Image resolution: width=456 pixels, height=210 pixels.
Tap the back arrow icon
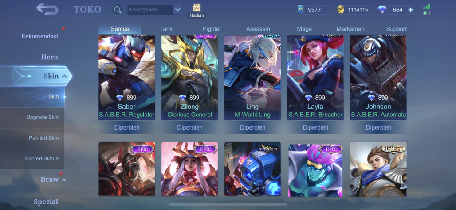click(x=47, y=9)
